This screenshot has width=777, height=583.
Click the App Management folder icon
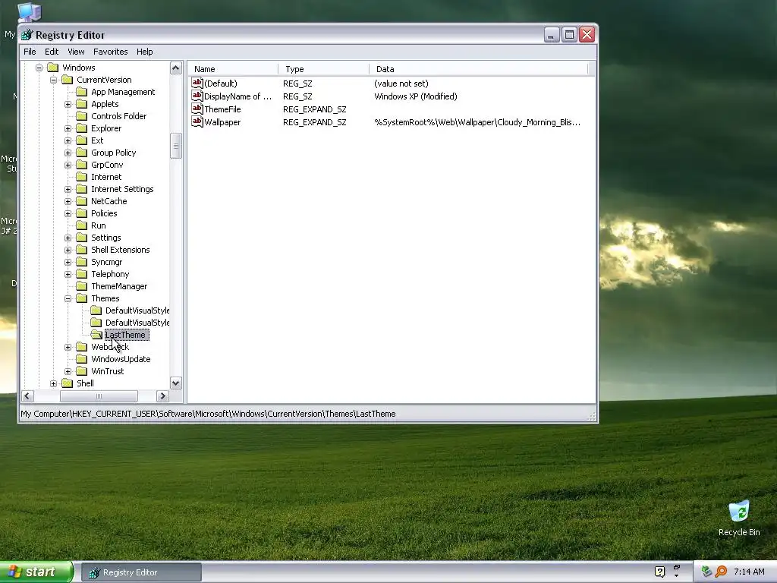click(x=81, y=92)
